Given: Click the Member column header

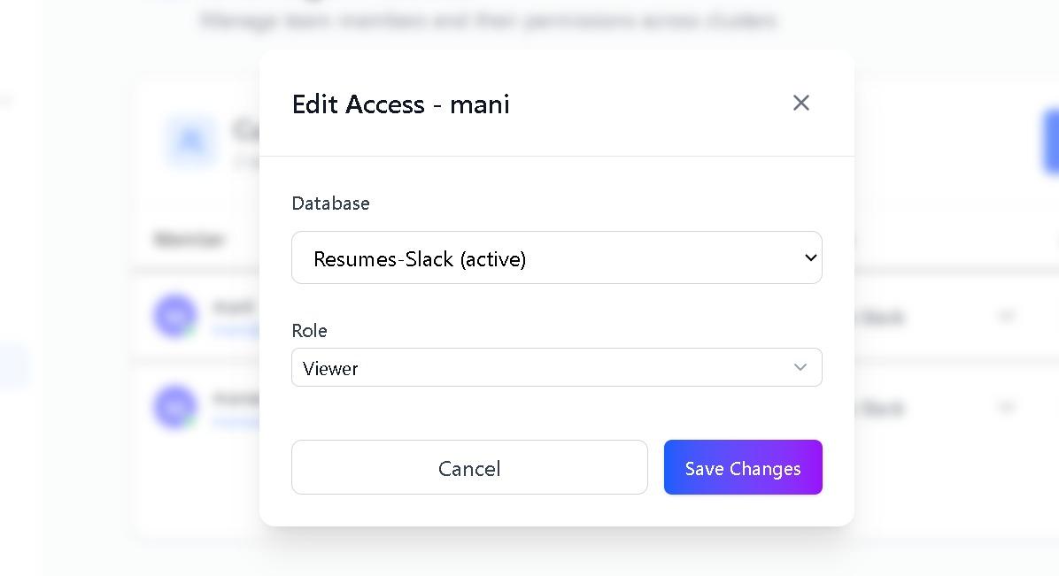Looking at the screenshot, I should pos(189,239).
